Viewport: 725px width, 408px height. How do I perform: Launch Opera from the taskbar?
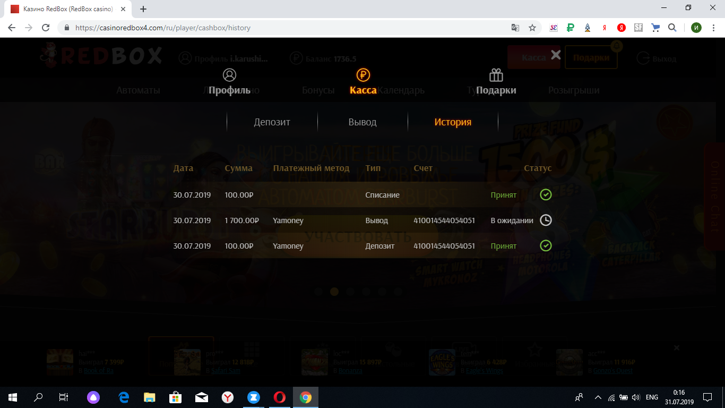point(279,397)
